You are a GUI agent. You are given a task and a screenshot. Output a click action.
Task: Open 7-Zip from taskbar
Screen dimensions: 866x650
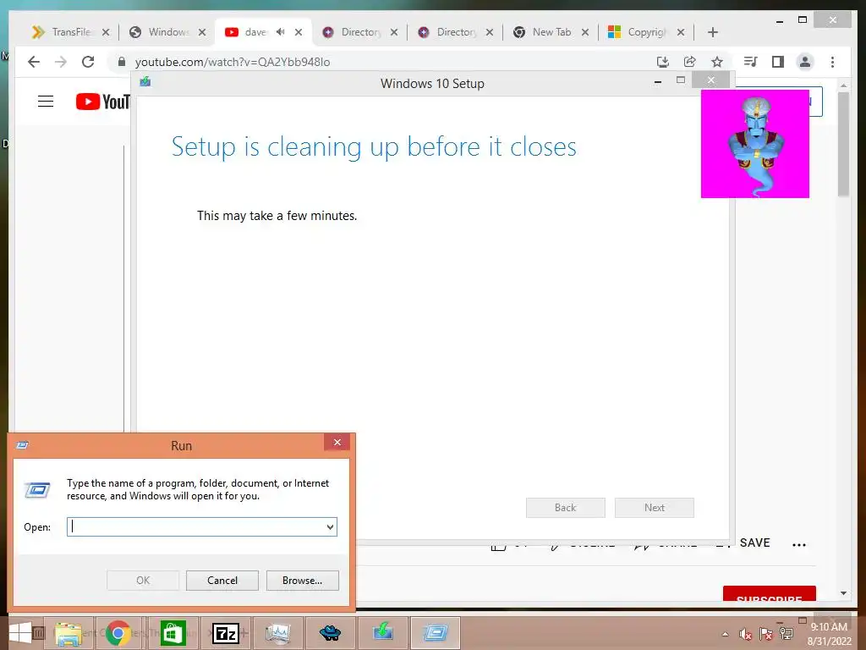[x=225, y=633]
